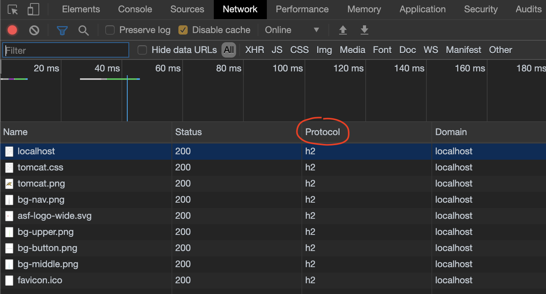The image size is (546, 294).
Task: Enable the Preserve log checkbox
Action: pyautogui.click(x=110, y=30)
